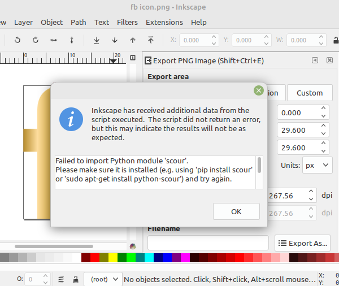Click rotate 90° clockwise icon
This screenshot has width=339, height=286.
click(x=36, y=40)
